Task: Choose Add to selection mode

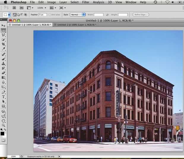Action: click(x=18, y=15)
